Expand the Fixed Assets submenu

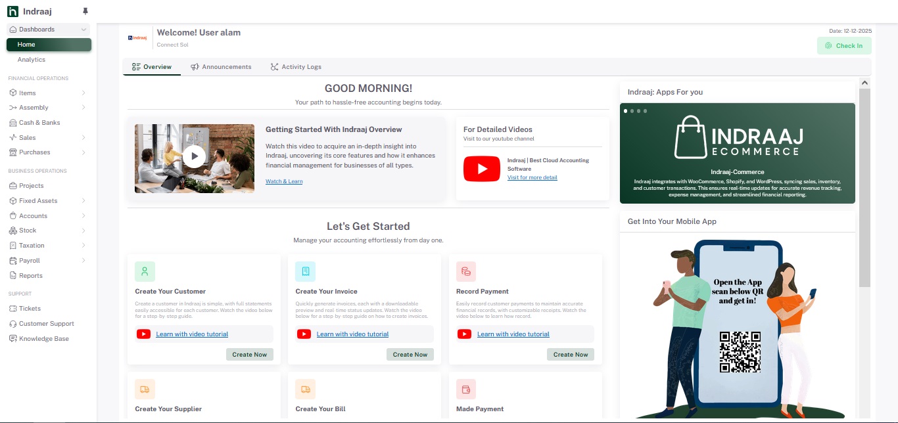tap(83, 201)
